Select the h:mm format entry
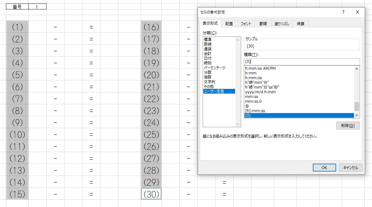Viewport: 372px width, 207px height. (x=299, y=73)
